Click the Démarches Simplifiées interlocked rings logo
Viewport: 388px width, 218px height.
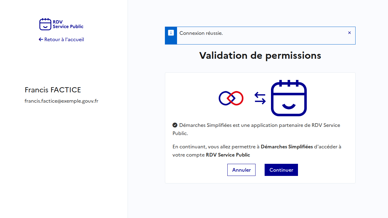[231, 98]
